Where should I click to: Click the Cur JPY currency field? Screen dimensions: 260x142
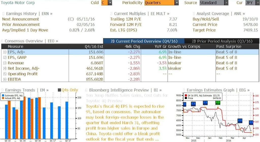[x=251, y=3]
